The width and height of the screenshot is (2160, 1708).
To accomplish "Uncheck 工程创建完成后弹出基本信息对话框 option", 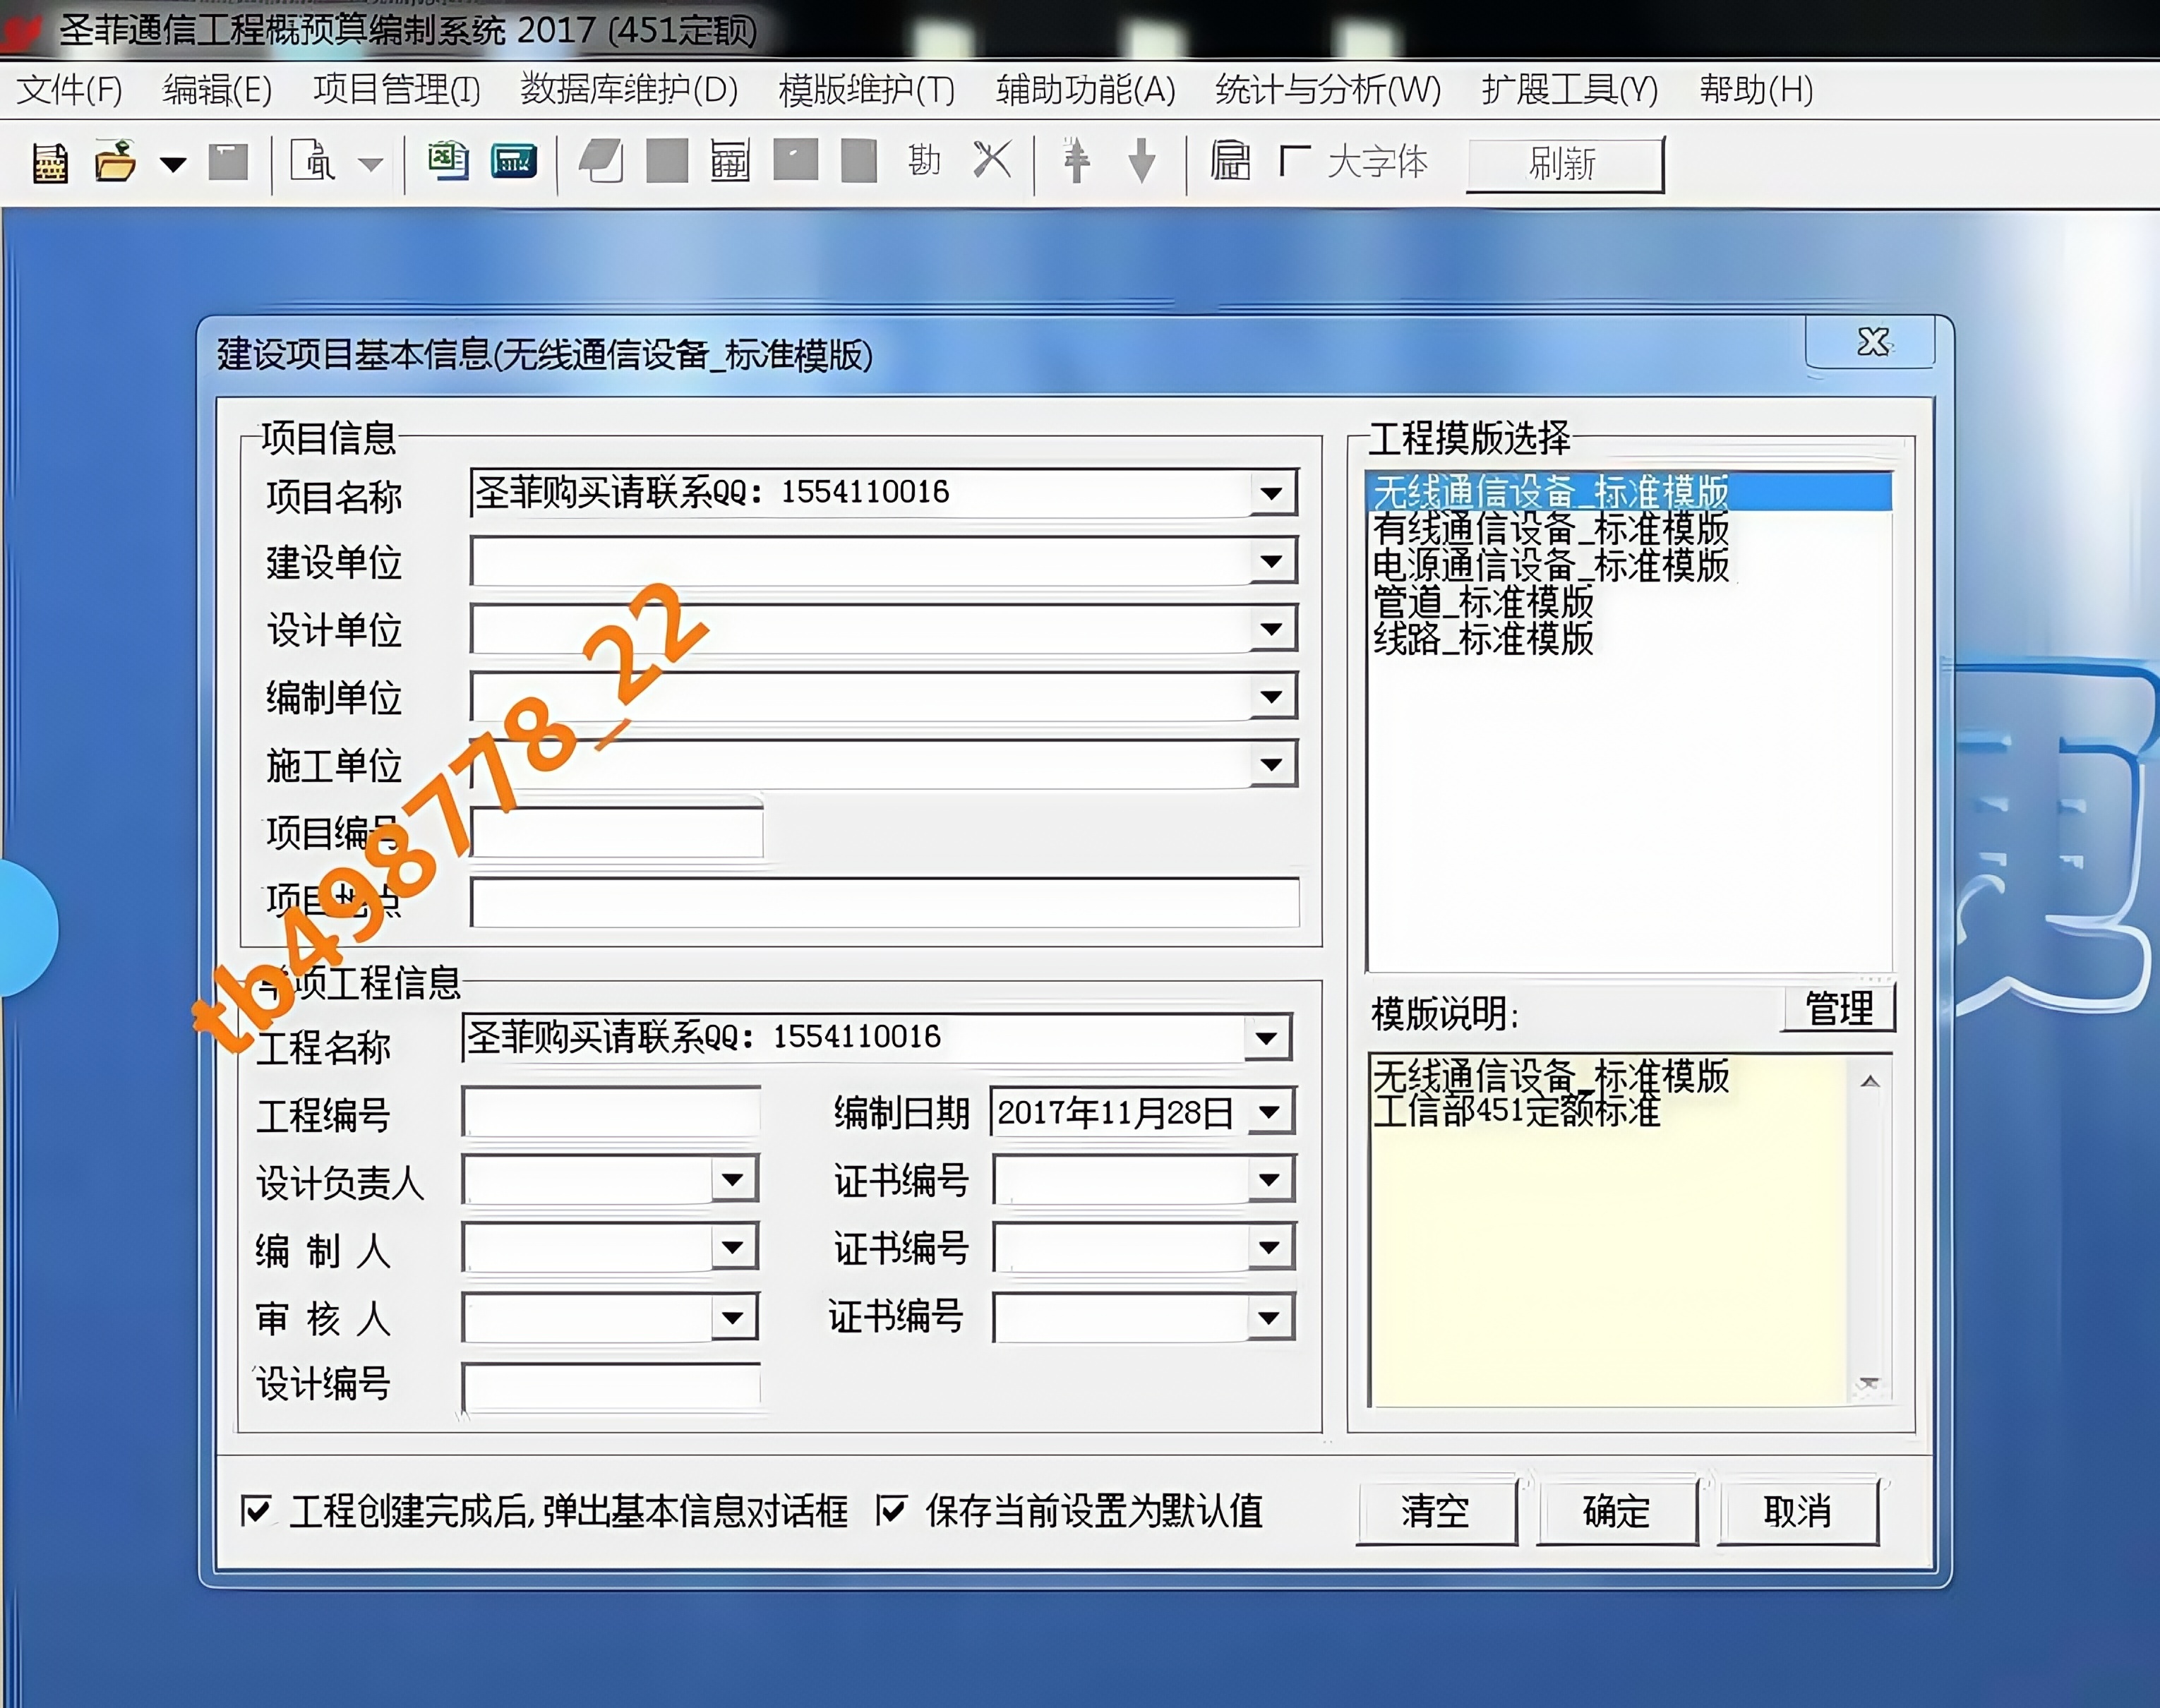I will (x=256, y=1510).
